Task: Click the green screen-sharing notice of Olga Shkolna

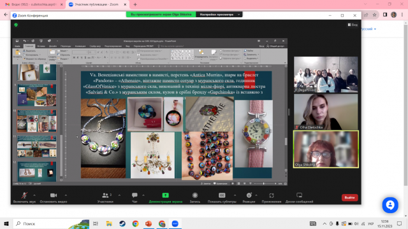Action: click(161, 15)
